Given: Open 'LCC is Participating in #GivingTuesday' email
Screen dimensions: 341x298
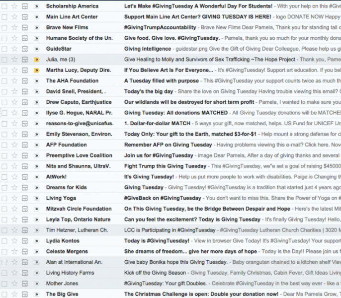Looking at the screenshot, I should pyautogui.click(x=170, y=230).
